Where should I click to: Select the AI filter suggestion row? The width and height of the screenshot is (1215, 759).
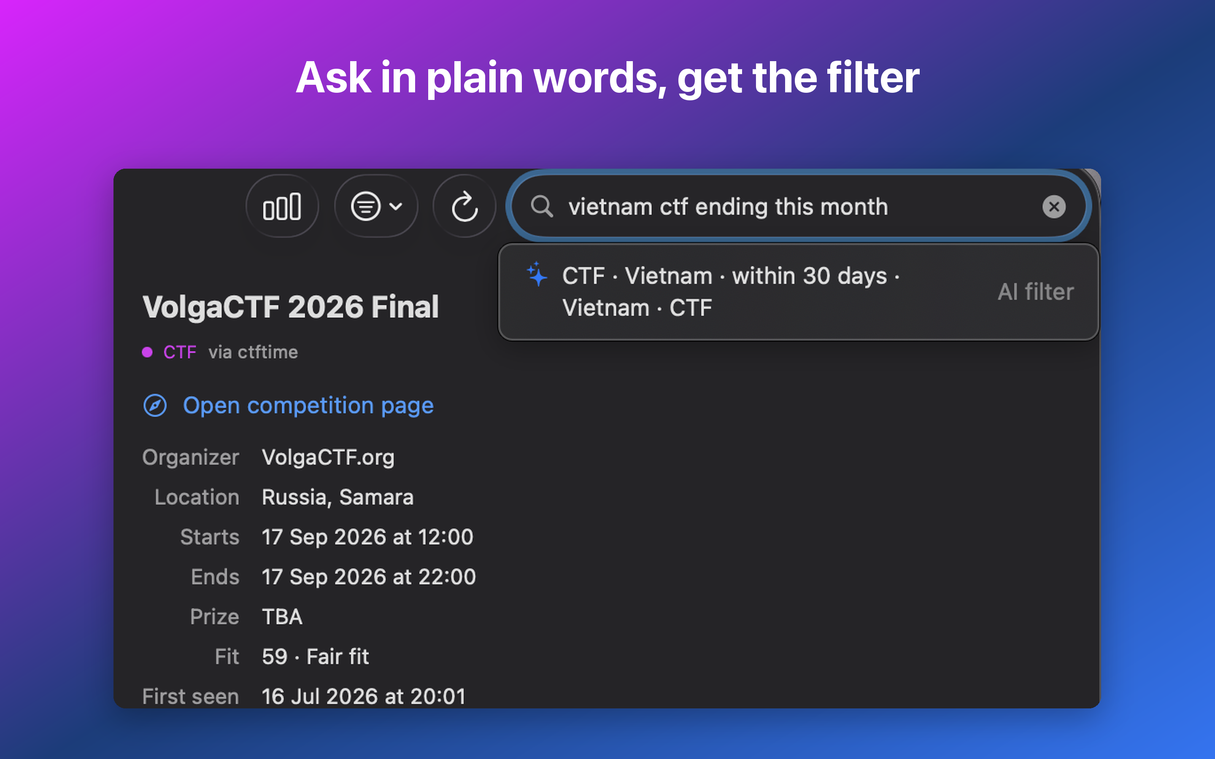click(x=798, y=292)
